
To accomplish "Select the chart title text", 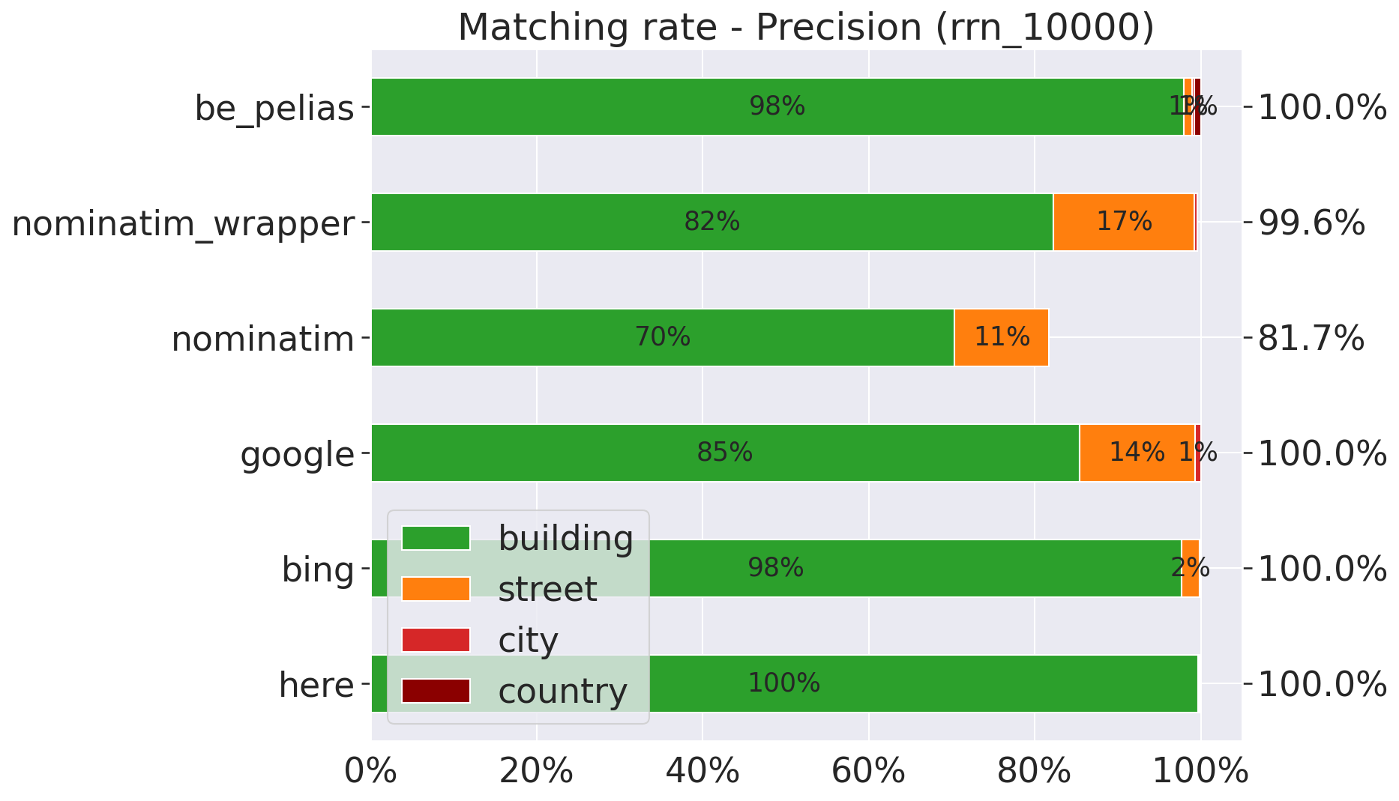I will click(x=805, y=28).
